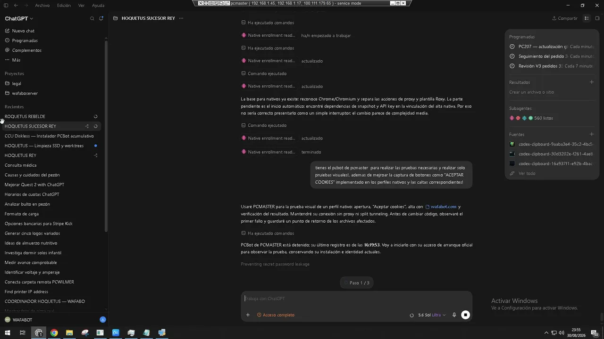
Task: Open the ChatGPT title dropdown
Action: tap(19, 18)
